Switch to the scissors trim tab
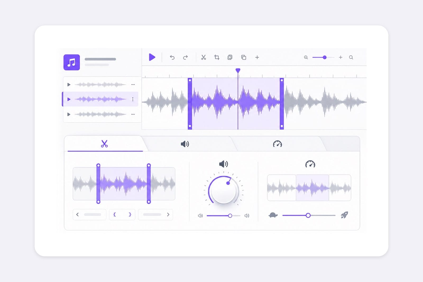Image resolution: width=423 pixels, height=282 pixels. point(104,144)
